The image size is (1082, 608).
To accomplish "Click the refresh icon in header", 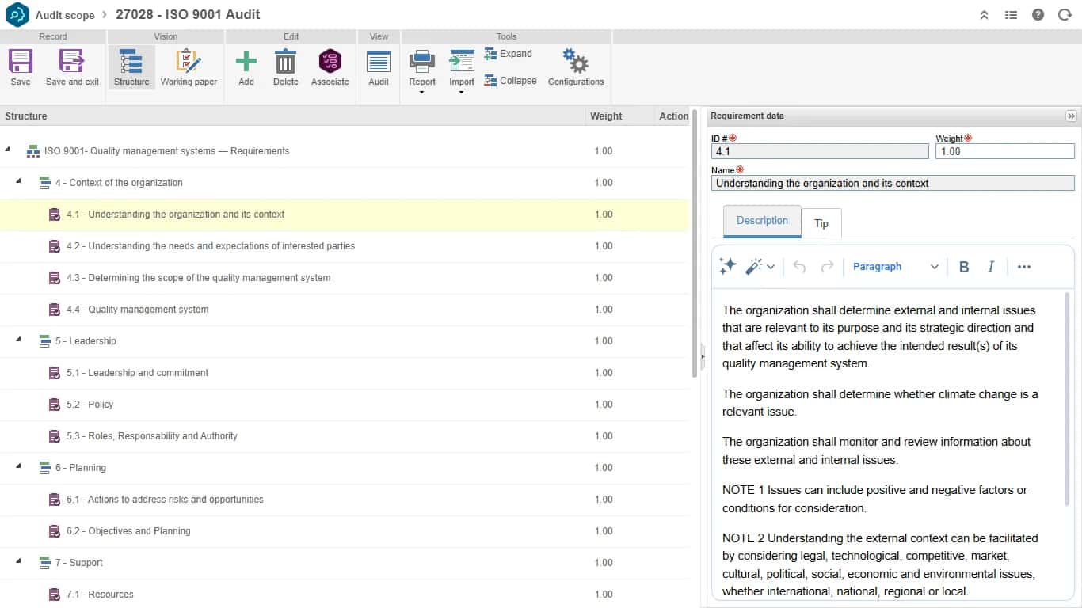I will point(1065,15).
